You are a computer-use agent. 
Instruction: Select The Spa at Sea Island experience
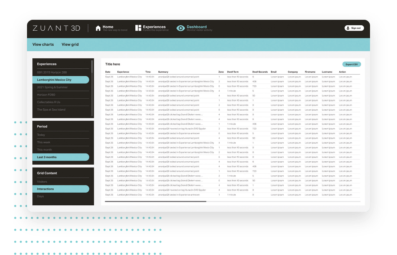pyautogui.click(x=51, y=109)
